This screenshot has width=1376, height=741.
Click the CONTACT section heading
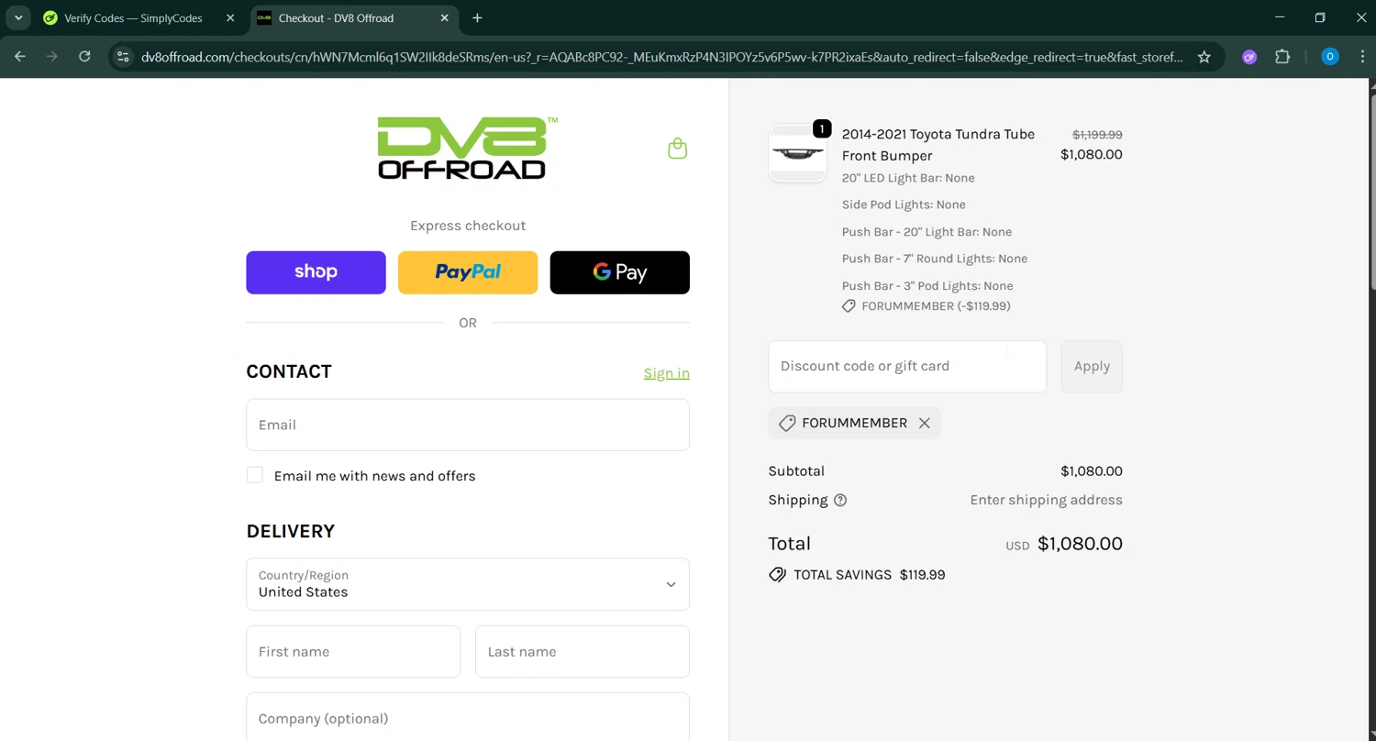click(x=289, y=371)
